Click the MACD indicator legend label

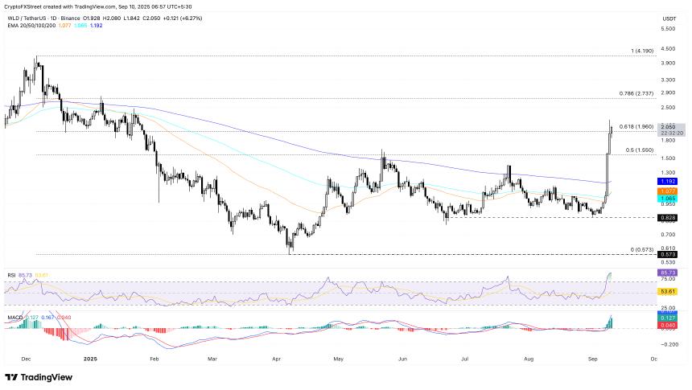pos(15,318)
